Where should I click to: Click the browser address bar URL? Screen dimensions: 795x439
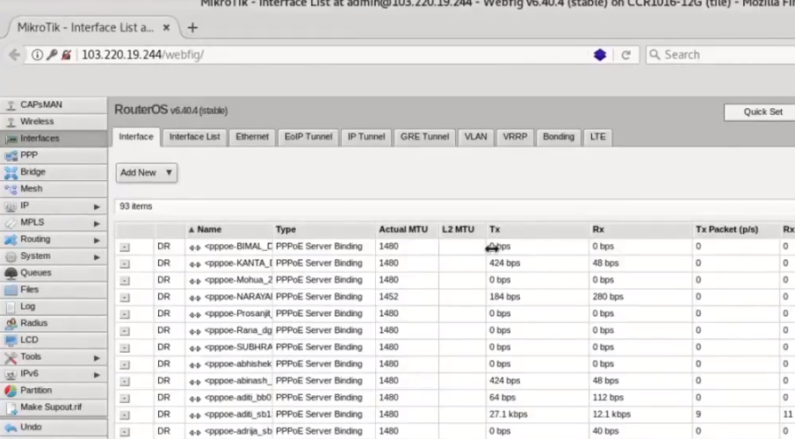point(142,54)
